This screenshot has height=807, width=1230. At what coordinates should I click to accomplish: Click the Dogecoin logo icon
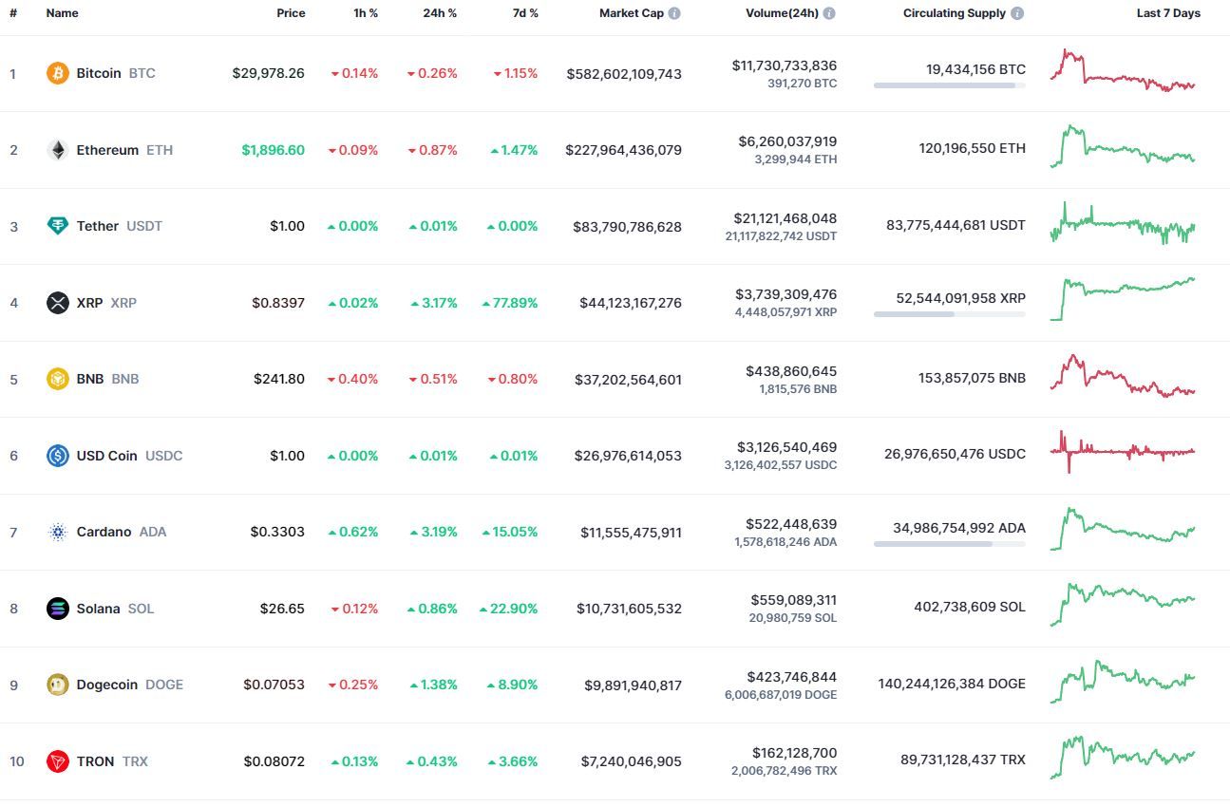coord(58,685)
